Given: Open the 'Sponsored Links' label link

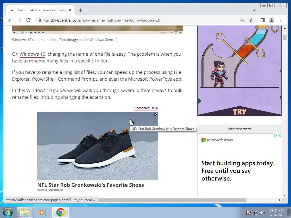Looking at the screenshot, I should 146,108.
